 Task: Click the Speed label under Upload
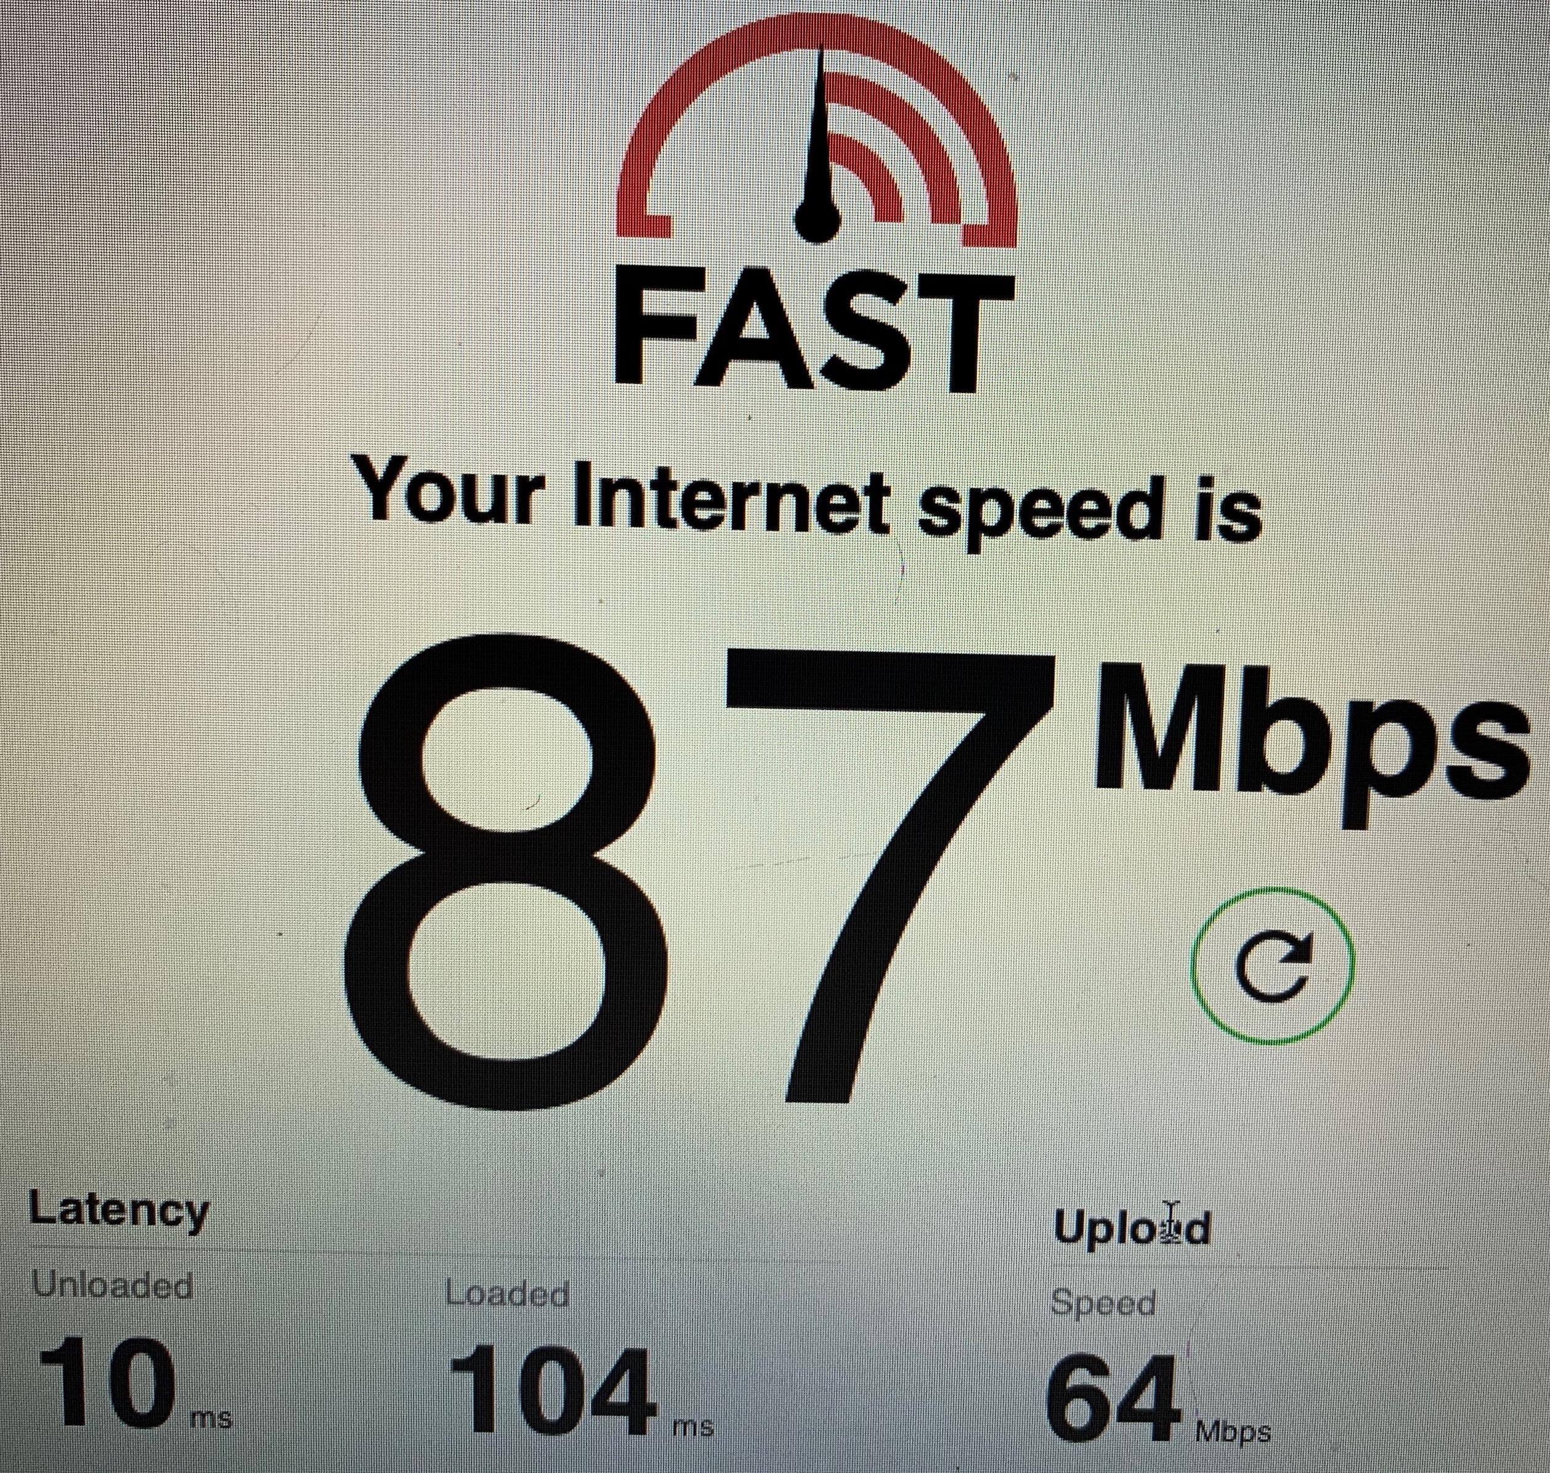(1102, 1303)
